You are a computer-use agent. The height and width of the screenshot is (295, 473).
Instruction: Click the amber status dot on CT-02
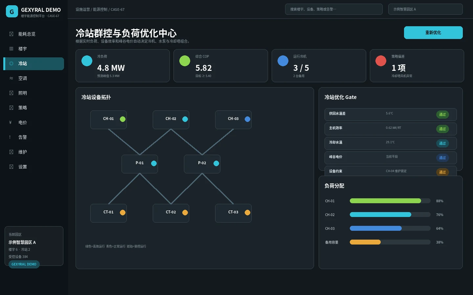tap(185, 212)
